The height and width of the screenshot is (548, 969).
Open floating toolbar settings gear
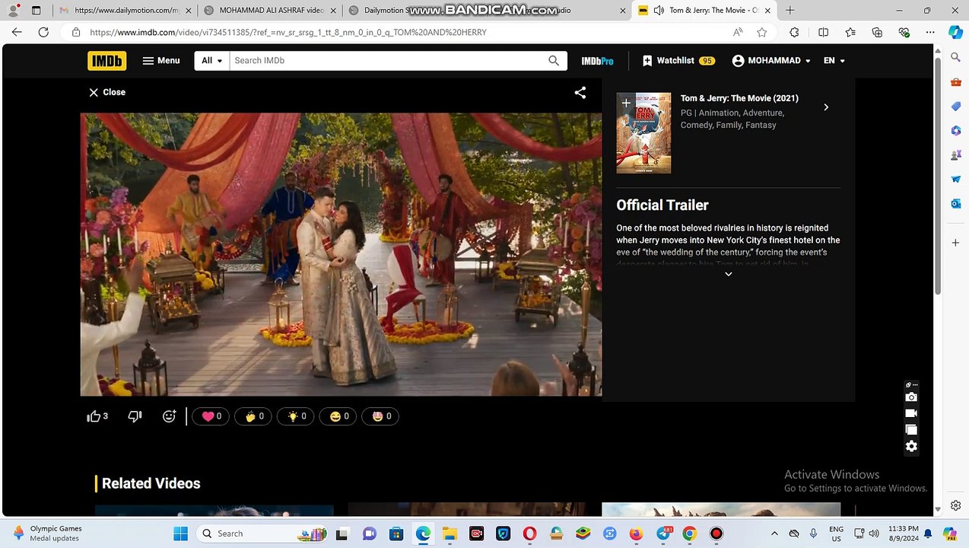(911, 447)
